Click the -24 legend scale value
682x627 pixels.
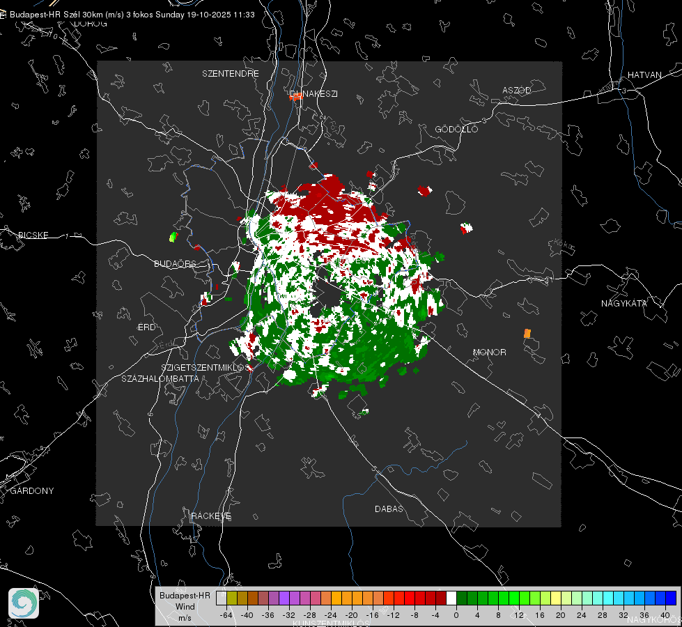[331, 615]
